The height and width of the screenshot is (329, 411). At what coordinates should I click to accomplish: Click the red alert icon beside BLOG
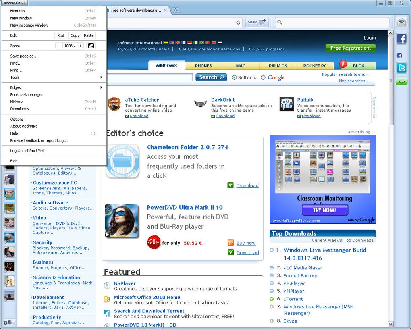click(x=343, y=64)
